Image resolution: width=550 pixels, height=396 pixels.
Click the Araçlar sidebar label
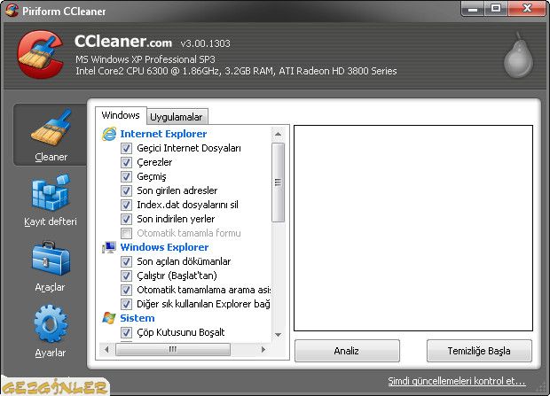(51, 287)
